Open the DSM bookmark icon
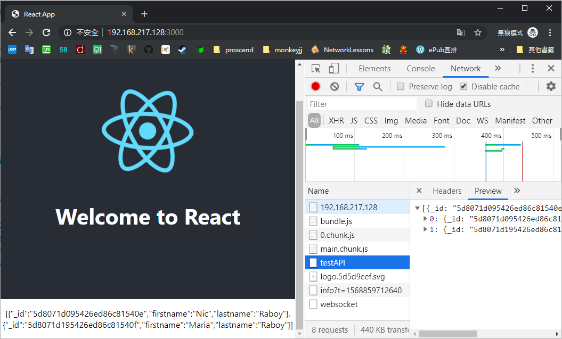 [12, 49]
